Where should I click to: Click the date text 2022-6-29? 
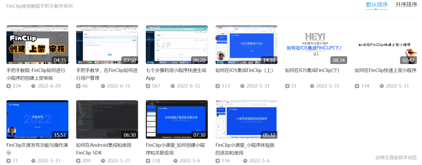click(49, 86)
